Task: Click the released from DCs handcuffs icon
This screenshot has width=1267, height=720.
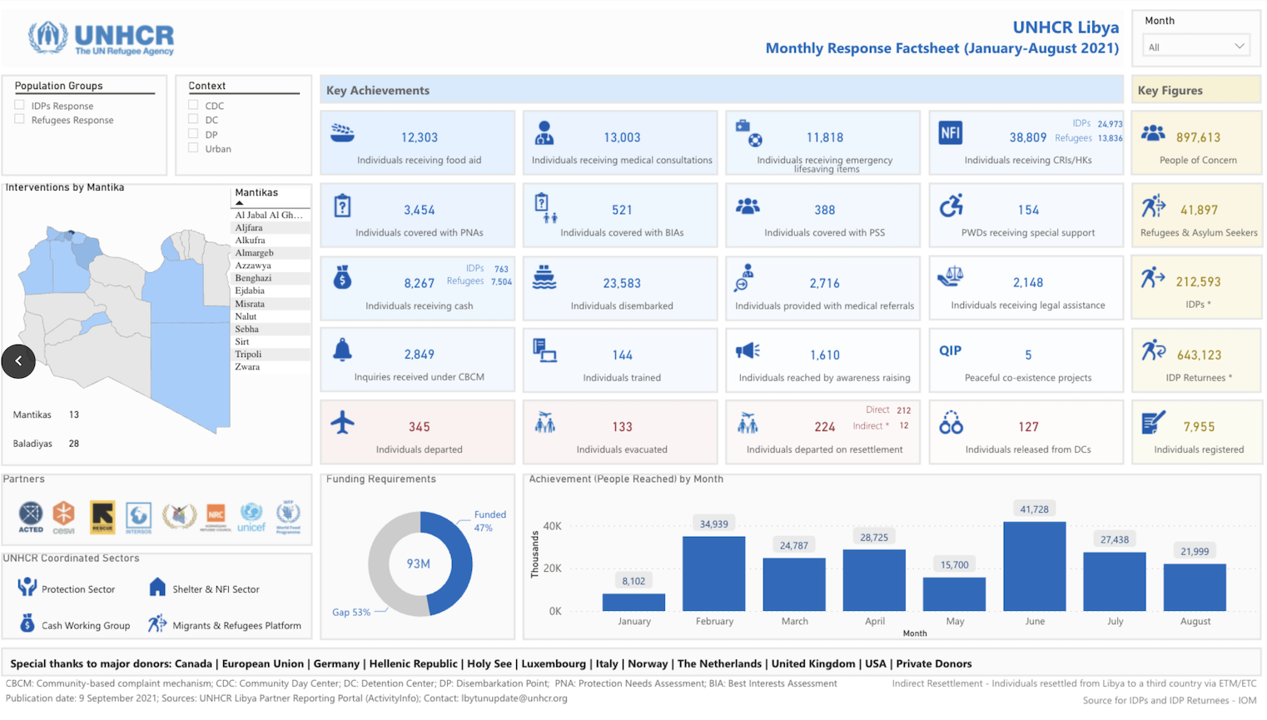Action: (x=951, y=423)
